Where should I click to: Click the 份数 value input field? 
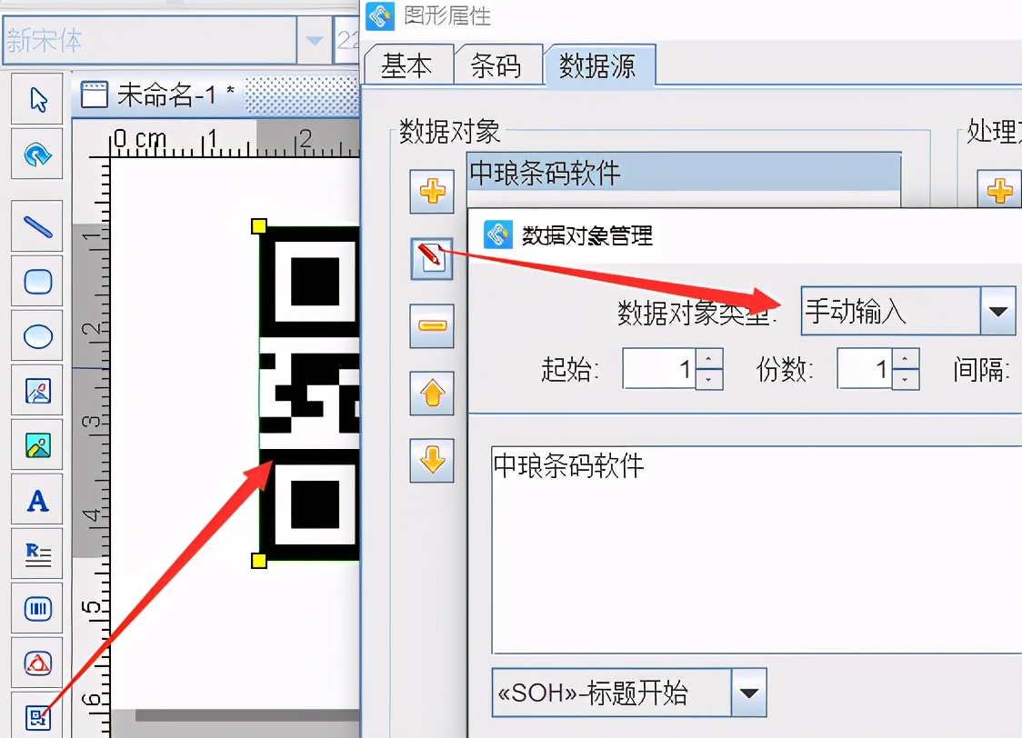click(x=865, y=369)
